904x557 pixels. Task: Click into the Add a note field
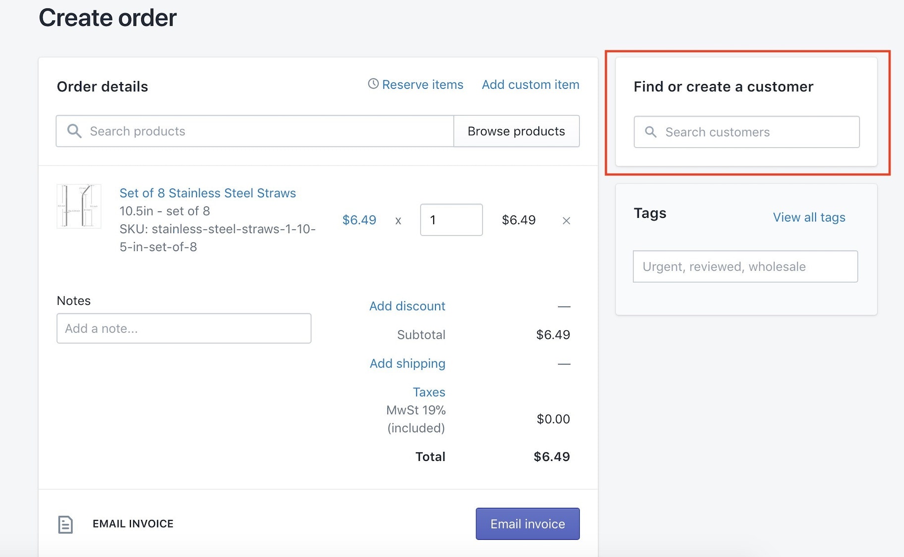coord(183,328)
